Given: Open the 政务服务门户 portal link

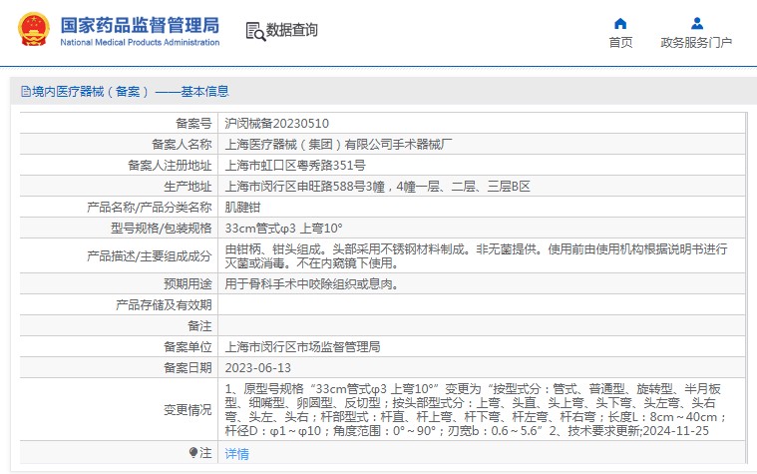Looking at the screenshot, I should tap(696, 43).
